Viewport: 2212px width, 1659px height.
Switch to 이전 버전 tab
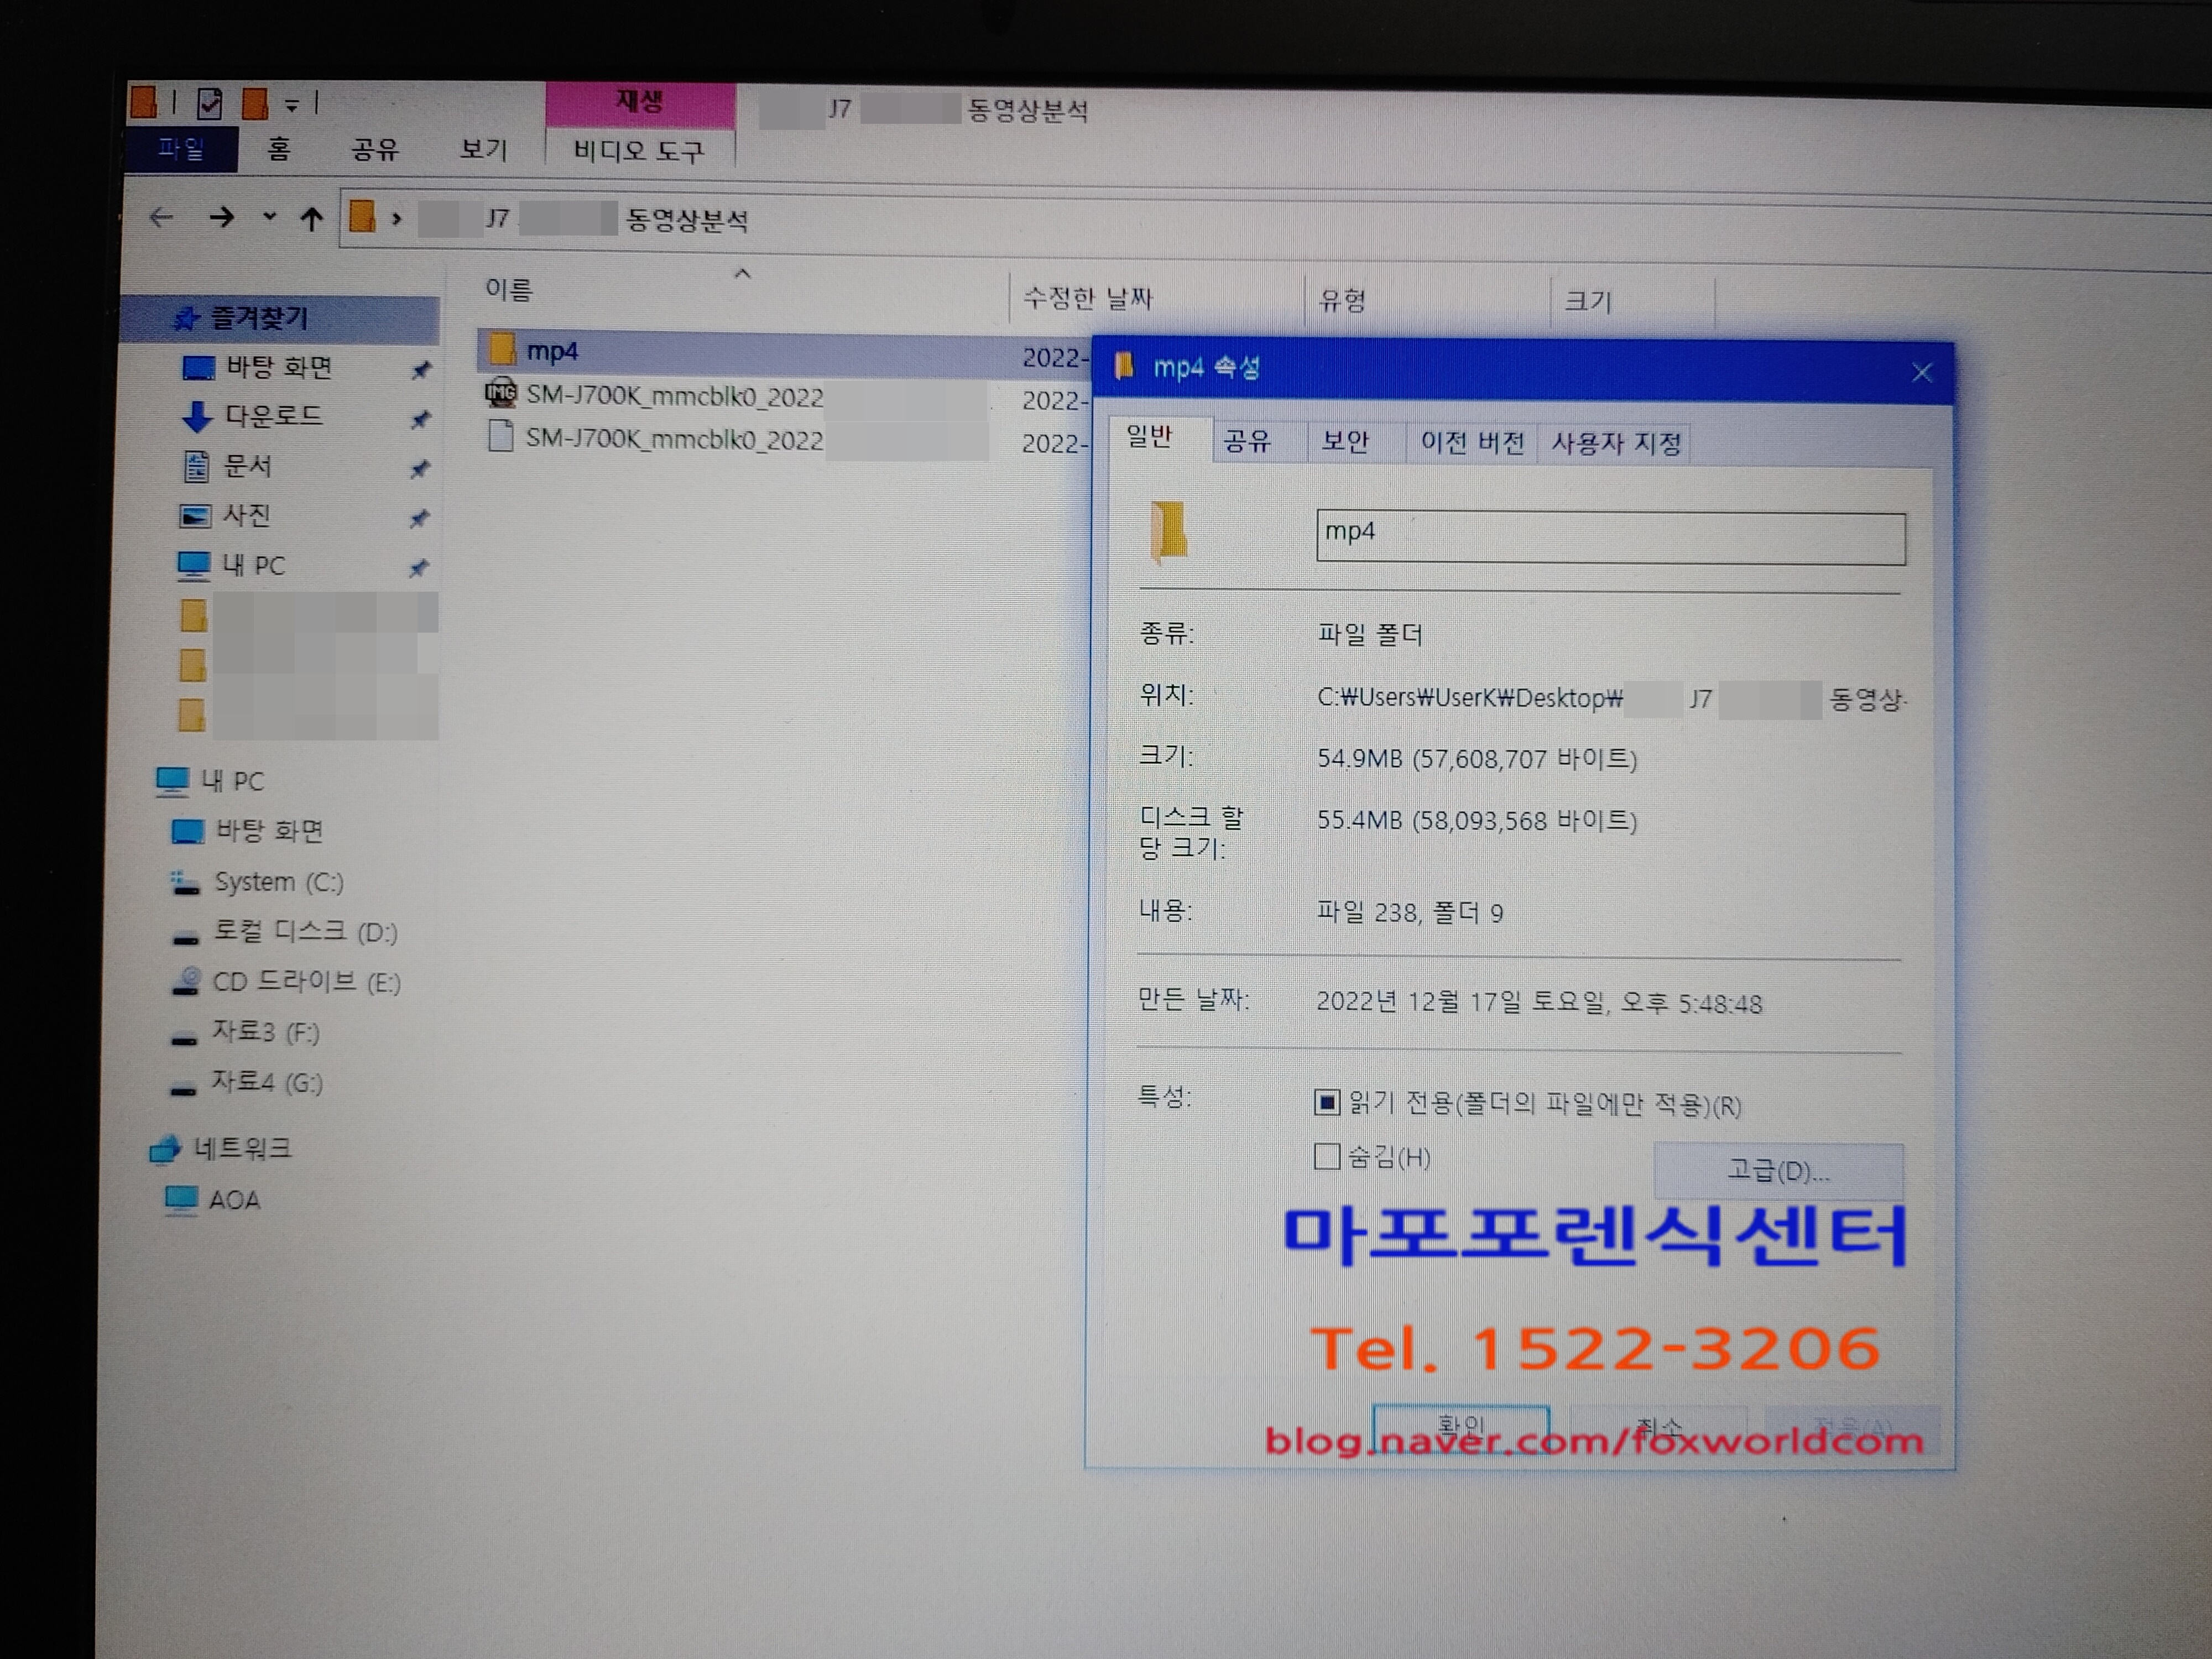1472,442
